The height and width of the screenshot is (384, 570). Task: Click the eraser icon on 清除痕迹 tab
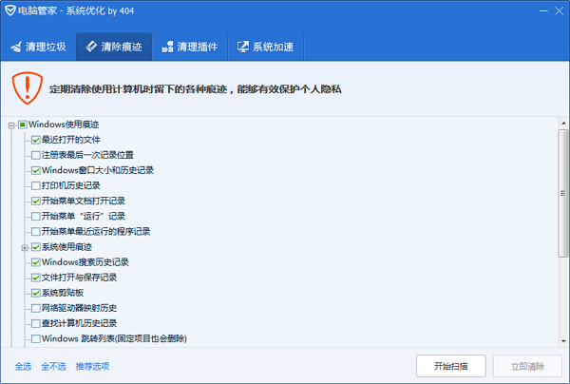[x=91, y=47]
